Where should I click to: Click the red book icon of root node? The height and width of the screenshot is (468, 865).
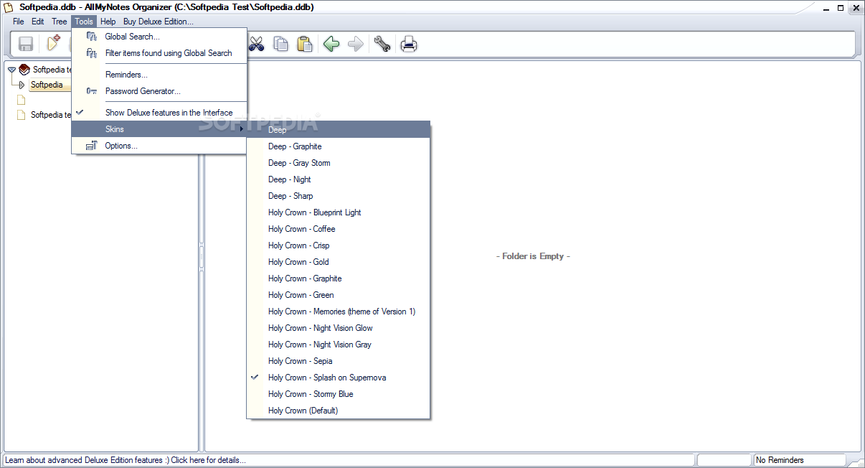[x=24, y=70]
